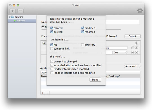The height and width of the screenshot is (110, 152).
Task: Remove action with bottom minus button
Action: pyautogui.click(x=47, y=93)
